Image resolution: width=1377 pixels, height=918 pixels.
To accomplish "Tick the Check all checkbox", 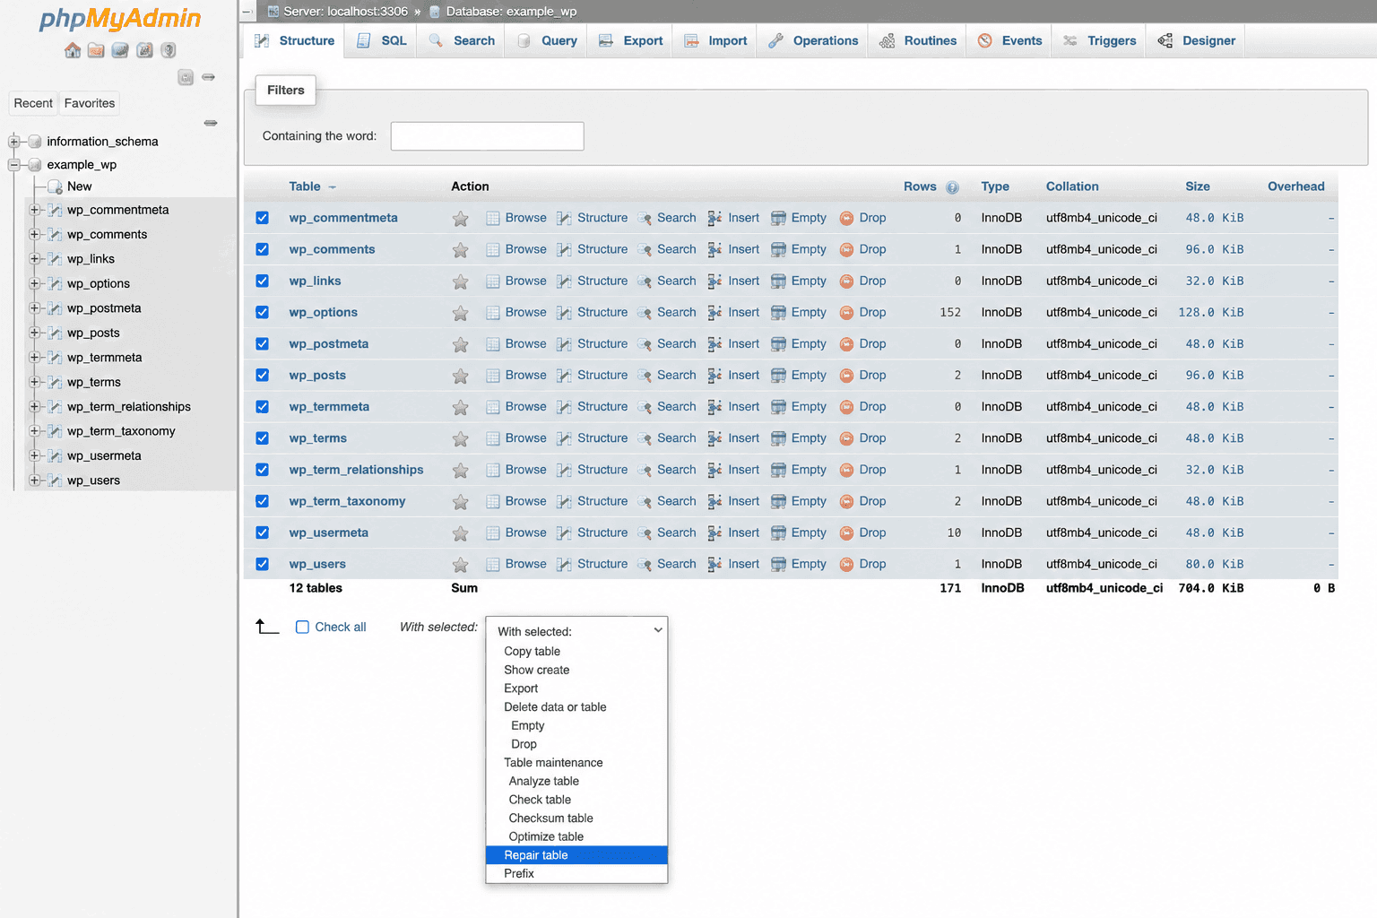I will pyautogui.click(x=302, y=628).
